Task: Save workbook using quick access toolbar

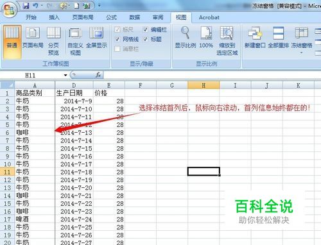Action: [26, 6]
